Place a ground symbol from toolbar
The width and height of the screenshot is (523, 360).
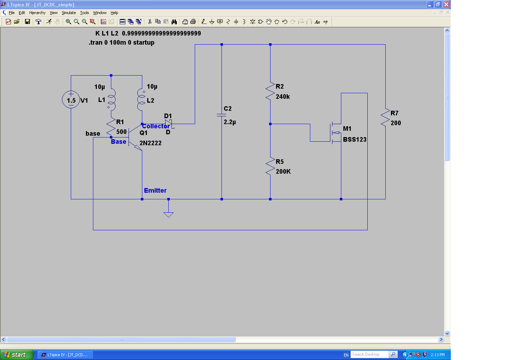(212, 22)
